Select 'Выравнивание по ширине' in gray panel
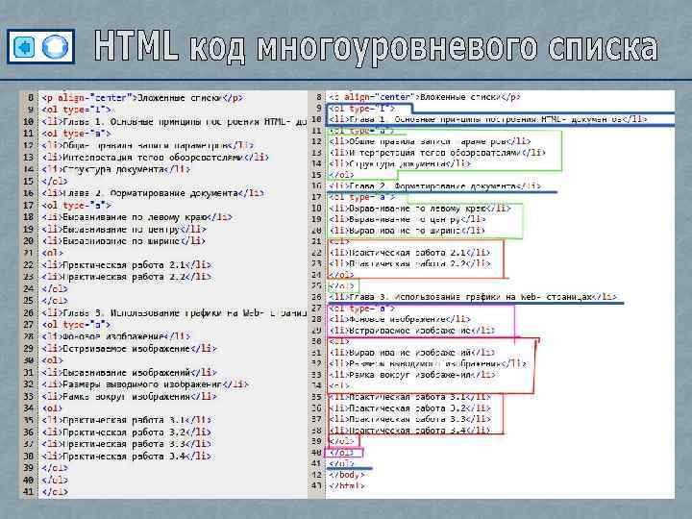The image size is (692, 519). pyautogui.click(x=124, y=241)
